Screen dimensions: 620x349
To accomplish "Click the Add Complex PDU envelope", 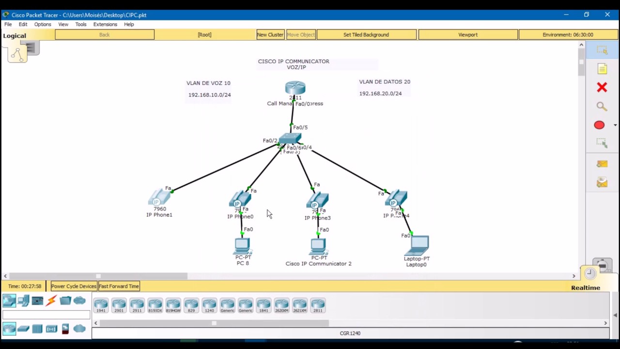I will 602,182.
